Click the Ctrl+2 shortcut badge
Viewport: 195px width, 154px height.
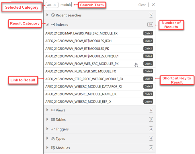148,41
